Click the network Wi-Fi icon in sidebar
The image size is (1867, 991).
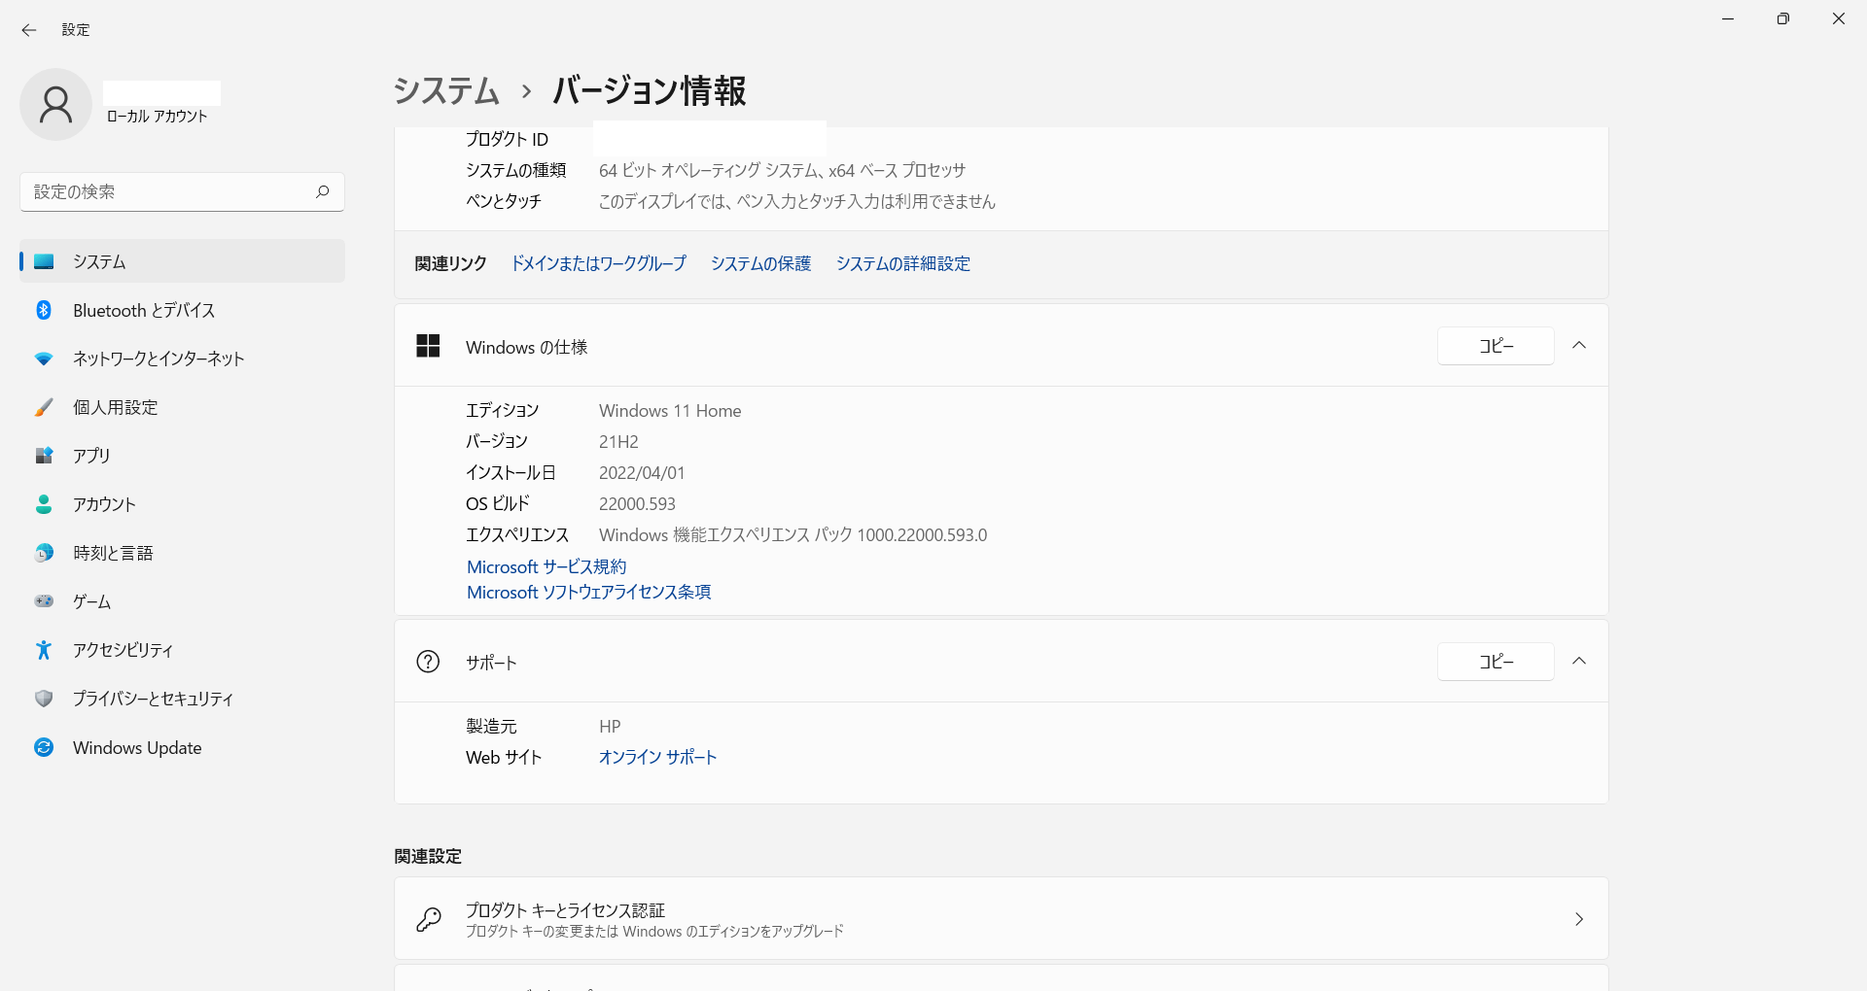pyautogui.click(x=44, y=359)
